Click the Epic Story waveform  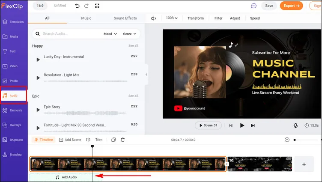click(85, 113)
